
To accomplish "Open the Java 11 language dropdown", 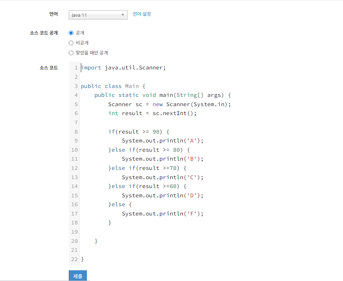I will (x=98, y=15).
